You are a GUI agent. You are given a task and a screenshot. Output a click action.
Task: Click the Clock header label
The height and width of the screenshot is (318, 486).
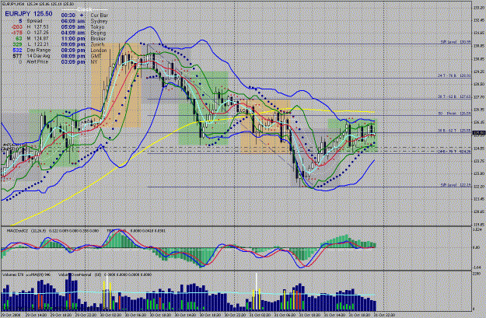point(84,9)
